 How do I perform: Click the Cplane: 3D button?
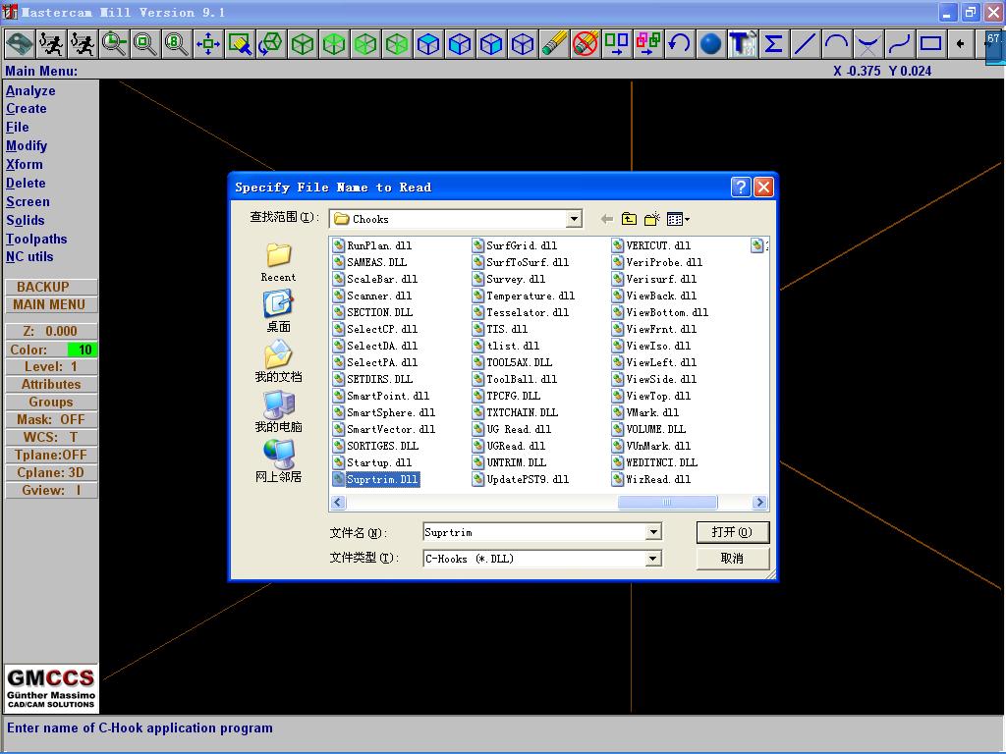51,472
